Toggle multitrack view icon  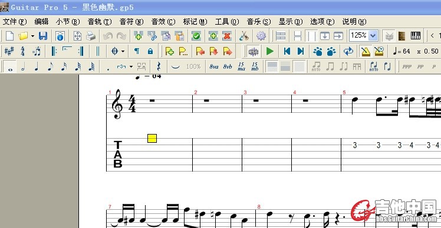coord(281,36)
